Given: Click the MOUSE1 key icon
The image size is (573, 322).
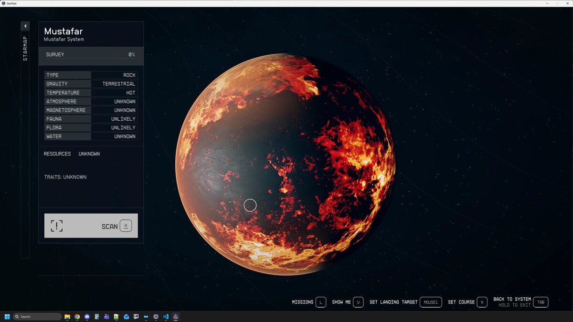Looking at the screenshot, I should pyautogui.click(x=431, y=302).
